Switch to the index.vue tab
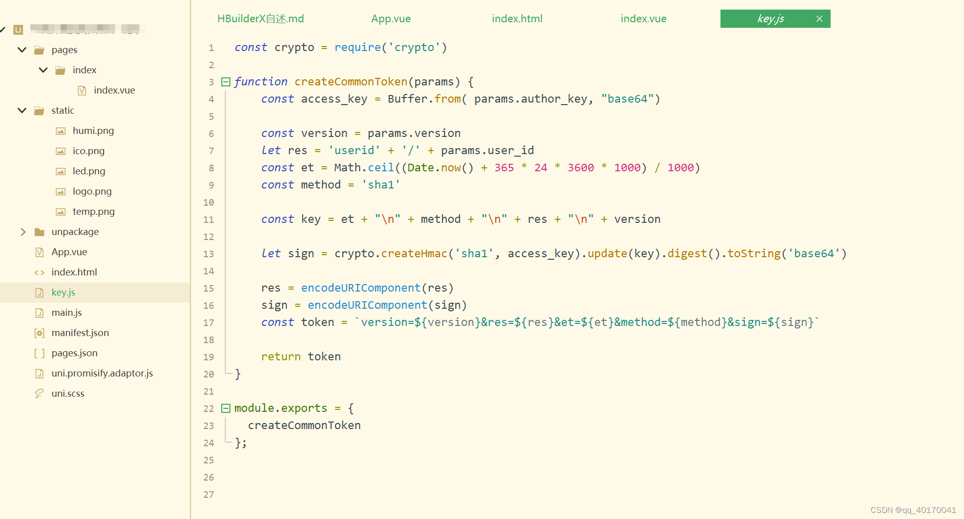This screenshot has width=964, height=519. click(x=644, y=19)
